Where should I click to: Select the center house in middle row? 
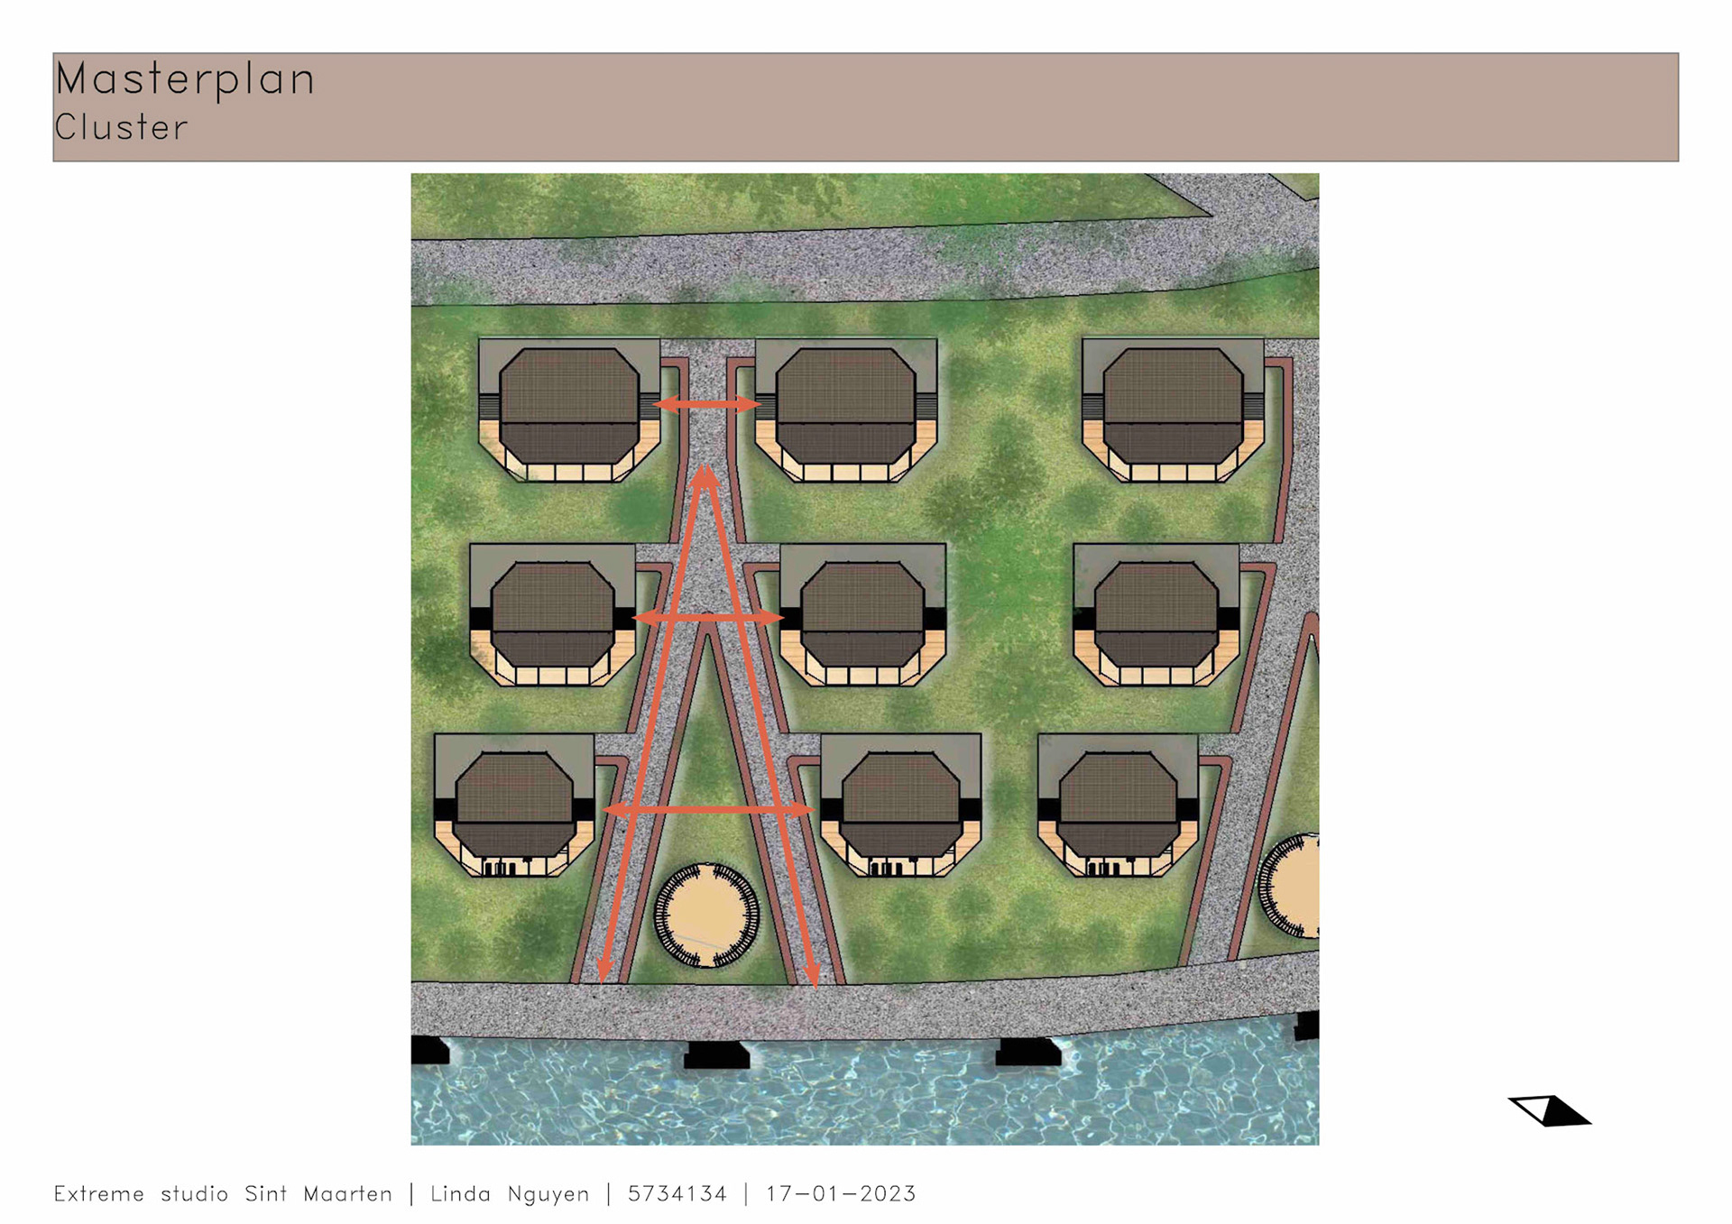[x=862, y=613]
